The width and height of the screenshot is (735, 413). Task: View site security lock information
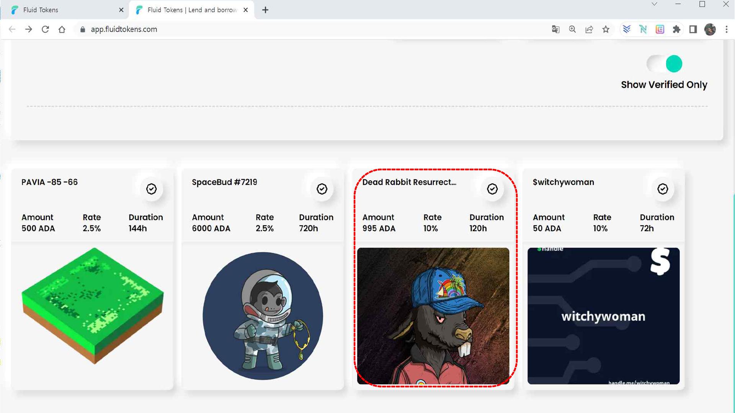point(83,29)
